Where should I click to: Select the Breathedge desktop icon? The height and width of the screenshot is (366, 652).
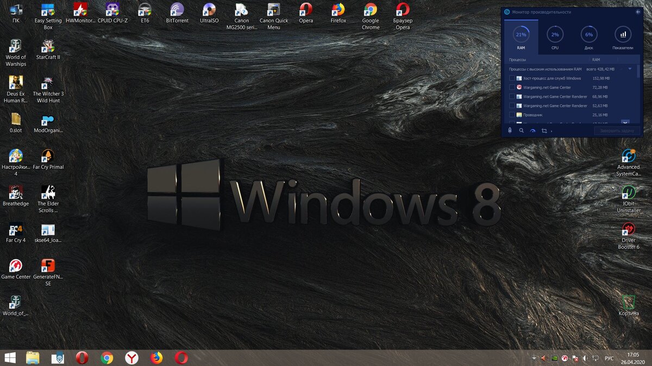tap(16, 196)
